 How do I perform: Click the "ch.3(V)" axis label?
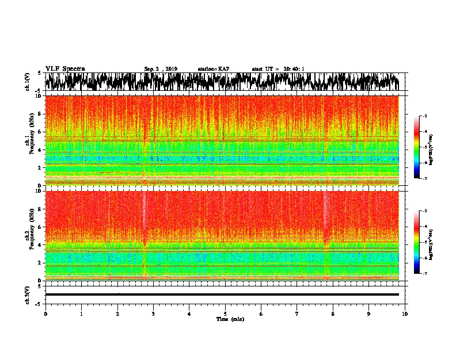[x=28, y=295]
